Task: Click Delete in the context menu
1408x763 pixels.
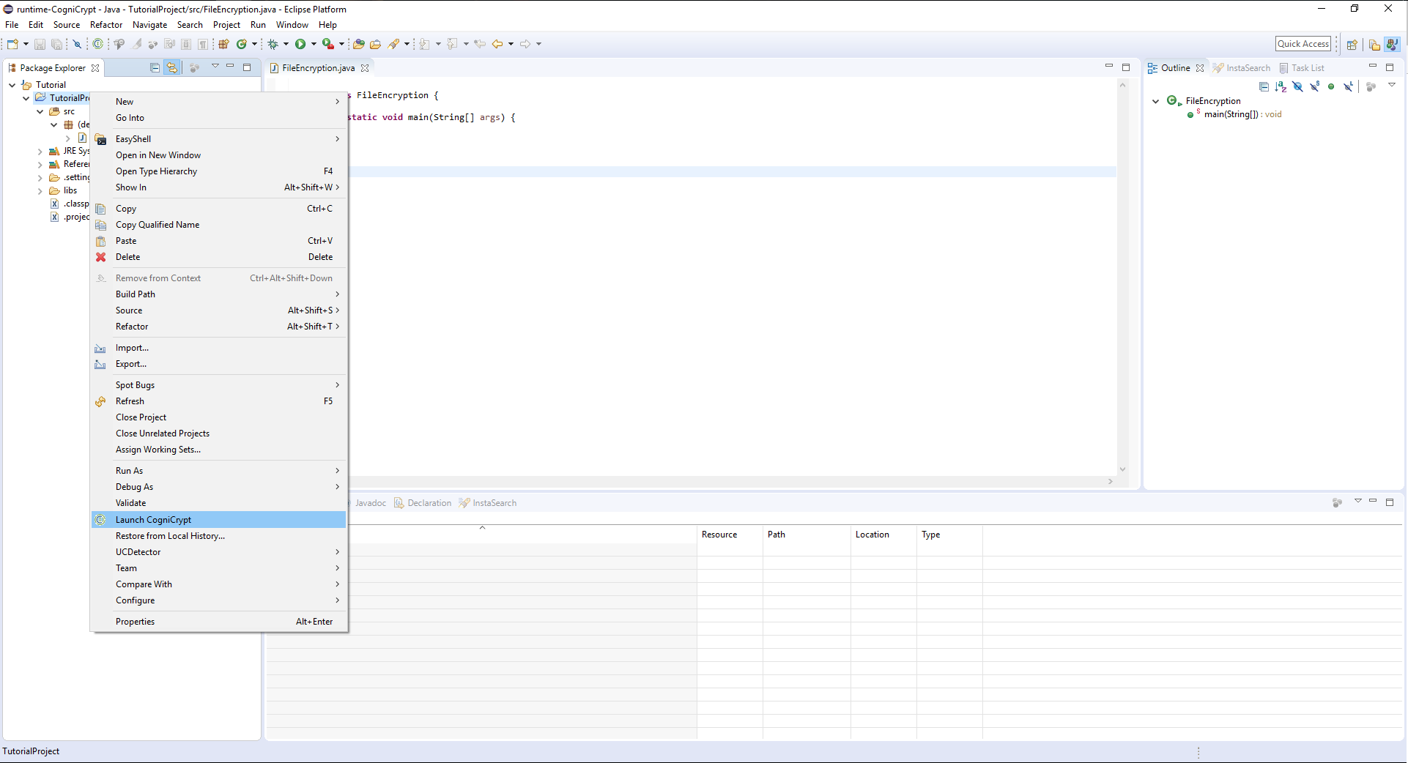Action: [219, 257]
